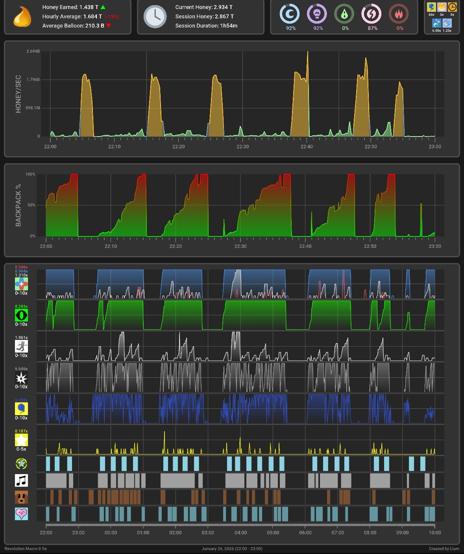Click the white burst buff icon
This screenshot has width=464, height=554.
point(21,378)
